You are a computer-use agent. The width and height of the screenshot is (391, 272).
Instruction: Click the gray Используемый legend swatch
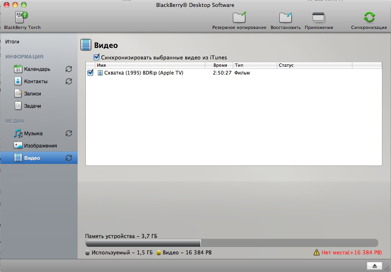87,253
